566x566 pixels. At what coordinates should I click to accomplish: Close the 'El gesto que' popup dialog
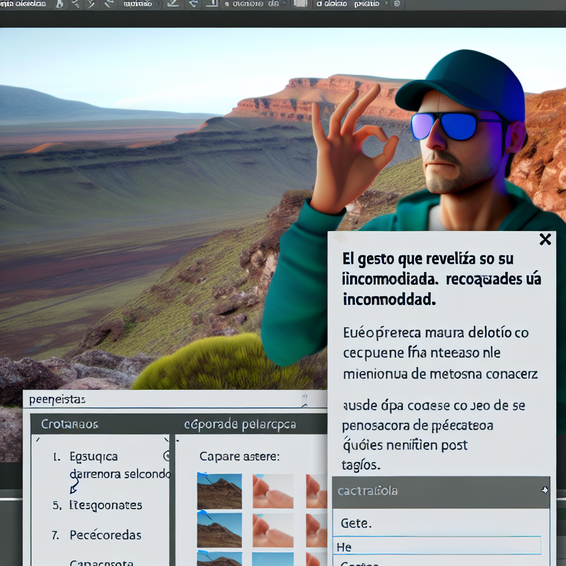545,239
